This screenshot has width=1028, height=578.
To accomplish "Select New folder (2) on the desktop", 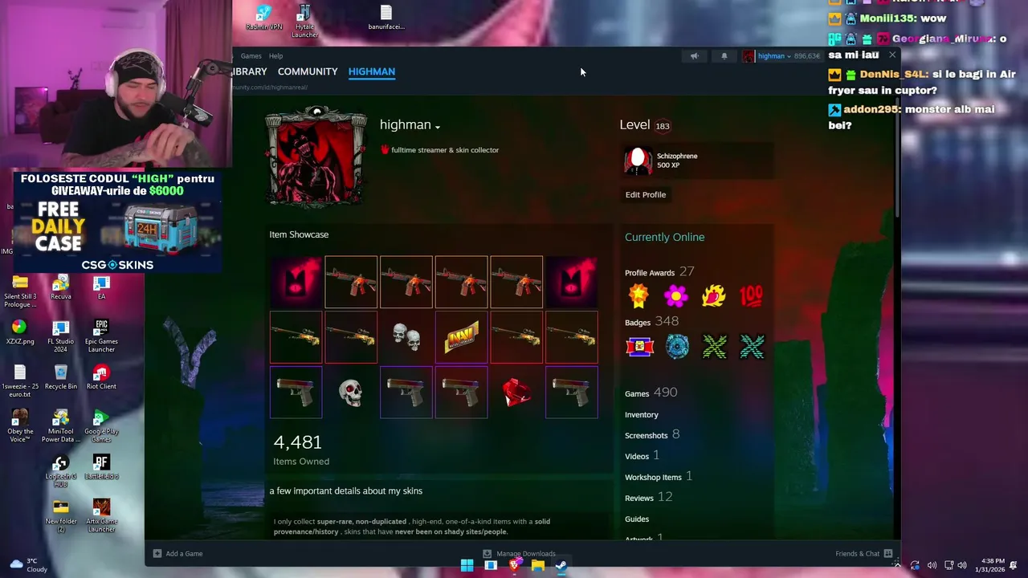I will [60, 516].
